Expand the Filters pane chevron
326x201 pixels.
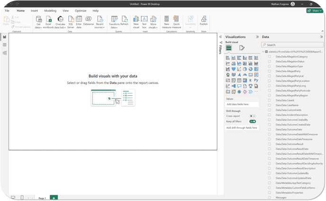point(221,37)
